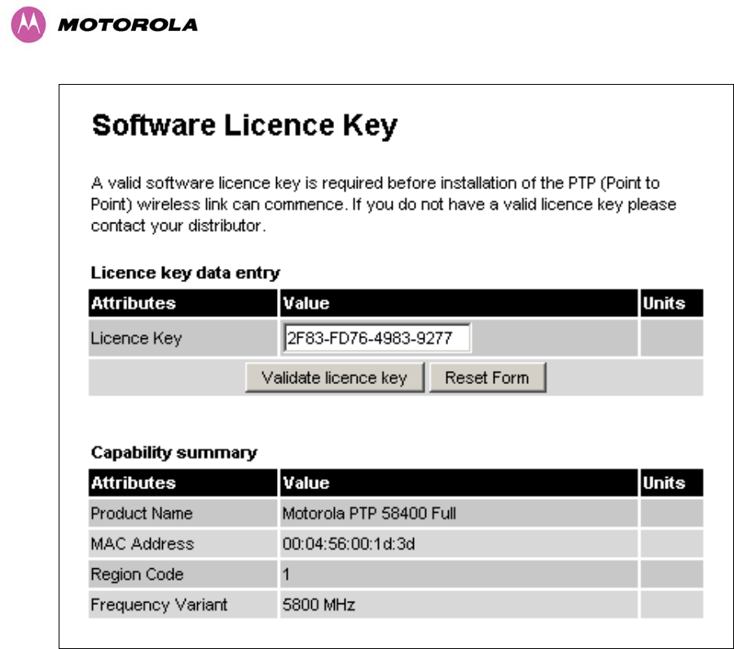
Task: Click the Licence Key input field
Action: click(x=377, y=338)
